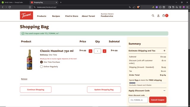Open the site settings icon in address bar

pyautogui.click(x=34, y=7)
